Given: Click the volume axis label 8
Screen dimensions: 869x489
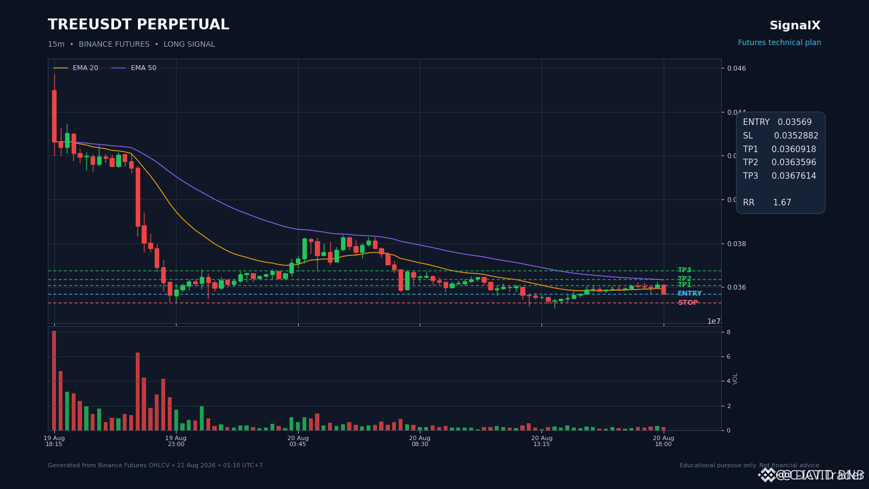Looking at the screenshot, I should pos(728,332).
